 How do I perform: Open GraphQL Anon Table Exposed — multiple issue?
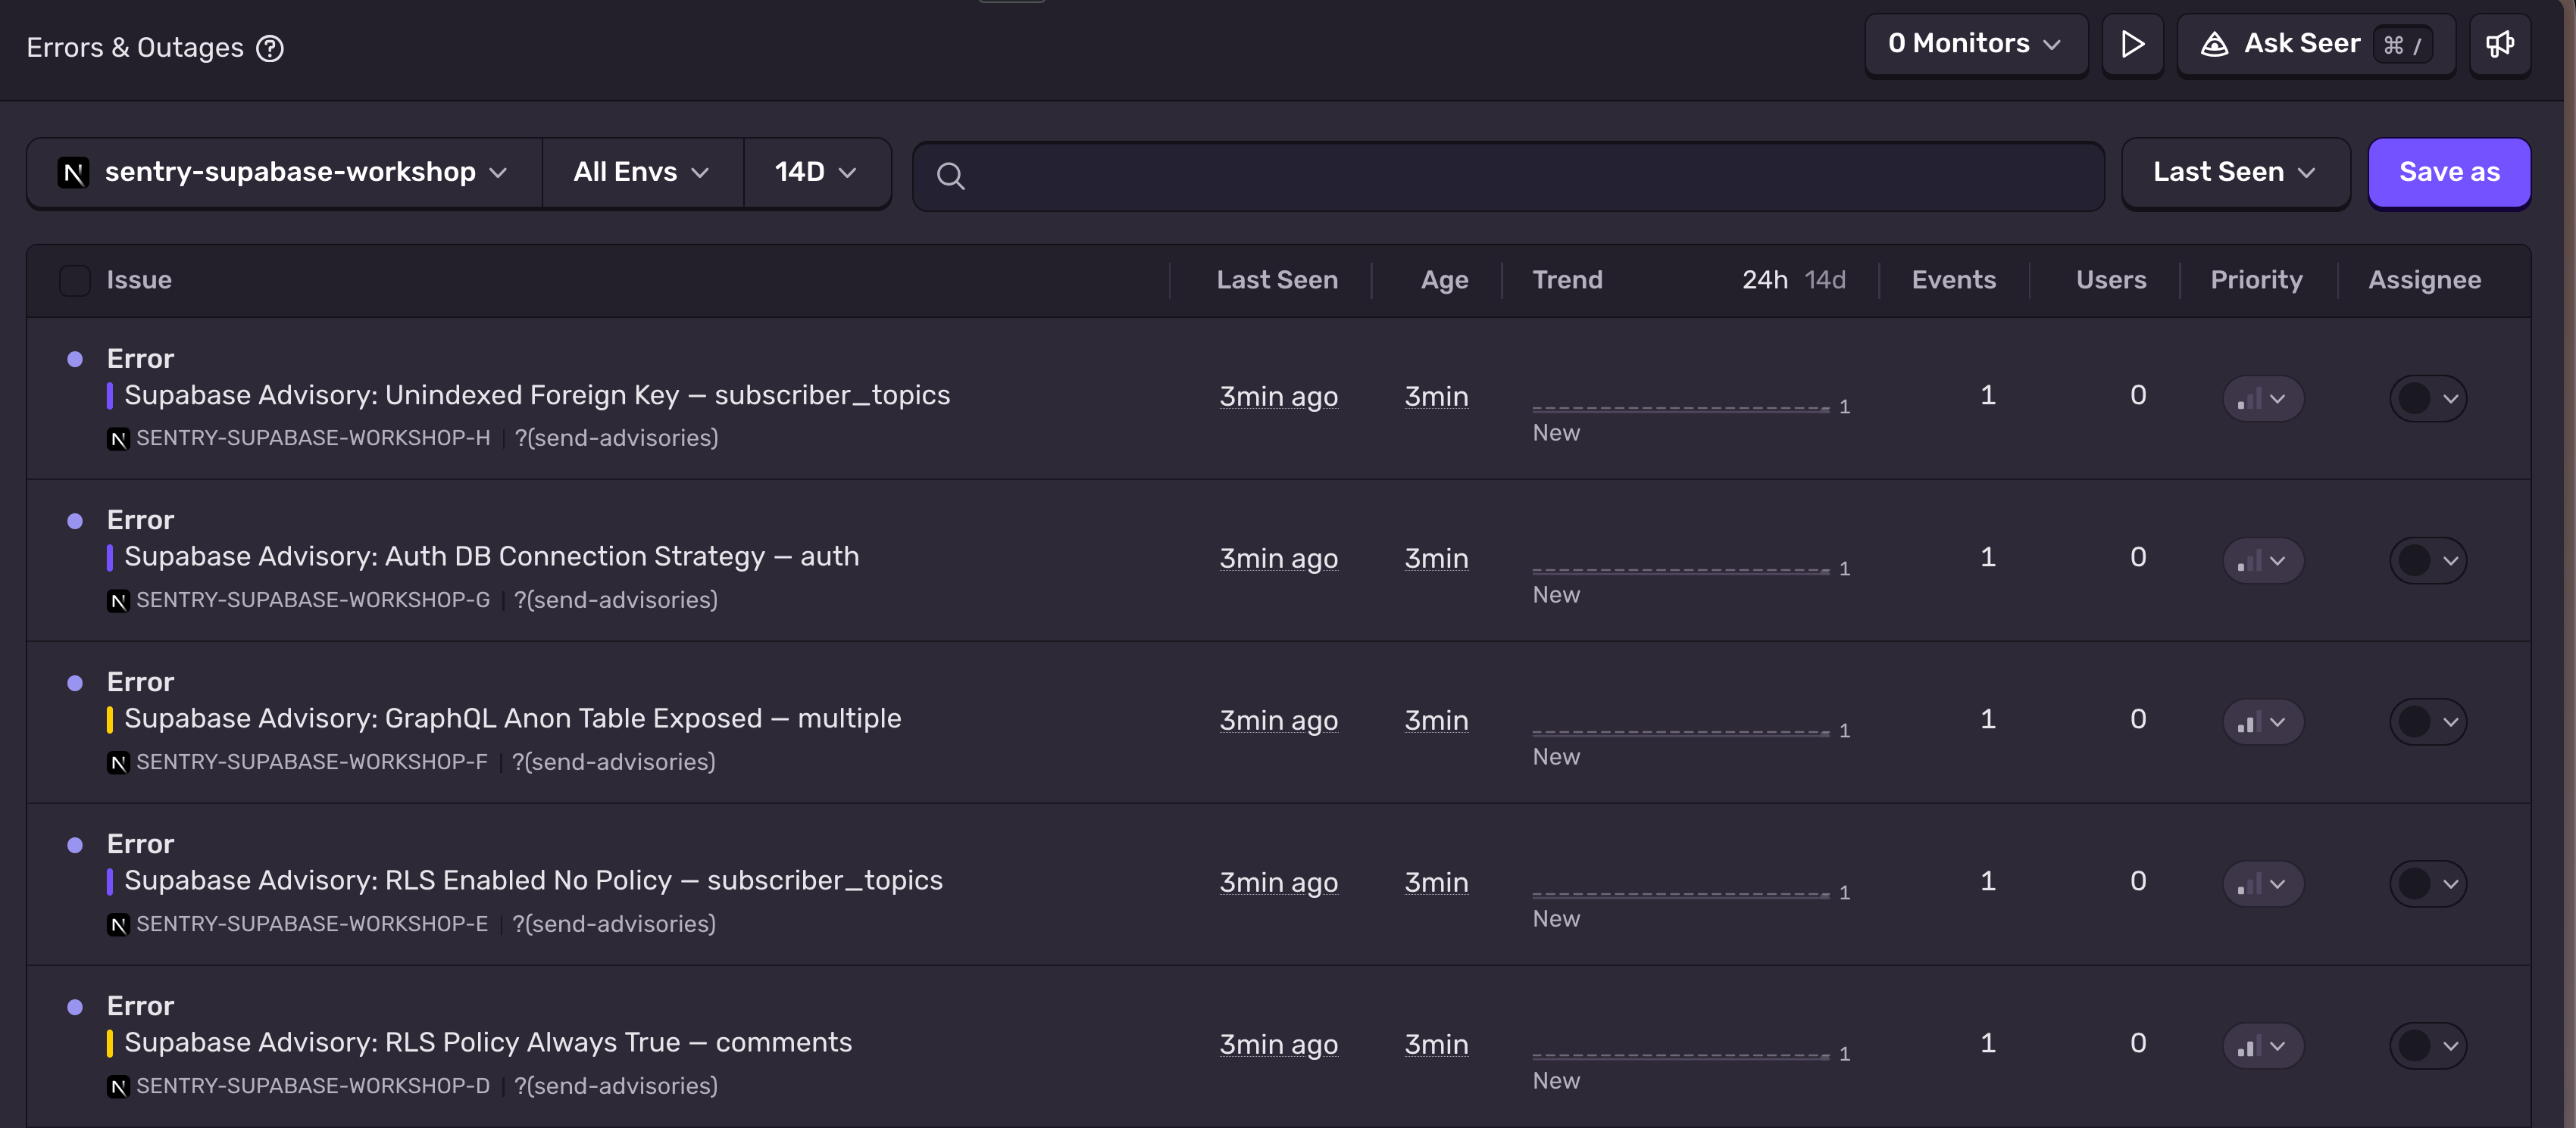(513, 718)
